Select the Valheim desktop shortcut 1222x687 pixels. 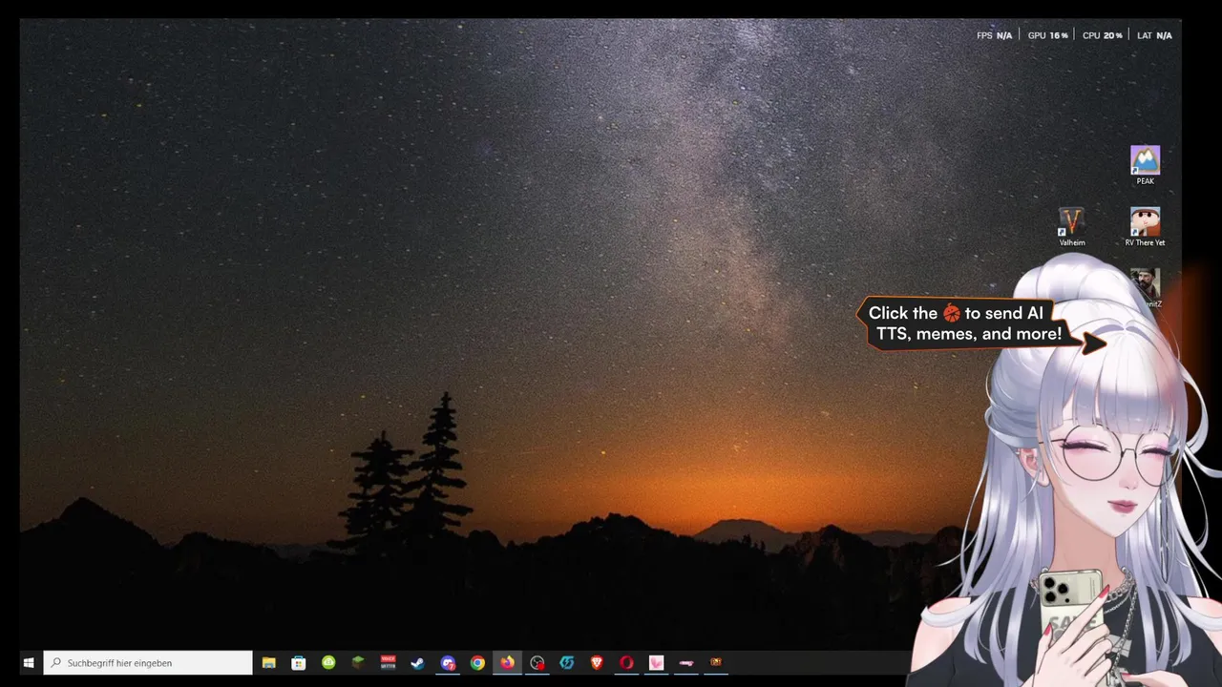[1072, 227]
